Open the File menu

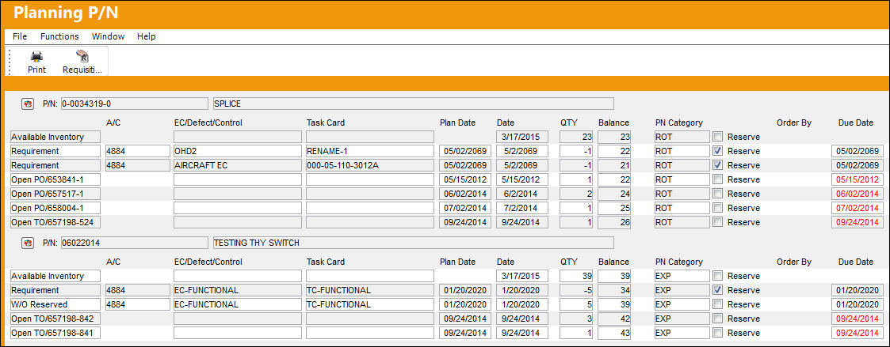(x=20, y=36)
